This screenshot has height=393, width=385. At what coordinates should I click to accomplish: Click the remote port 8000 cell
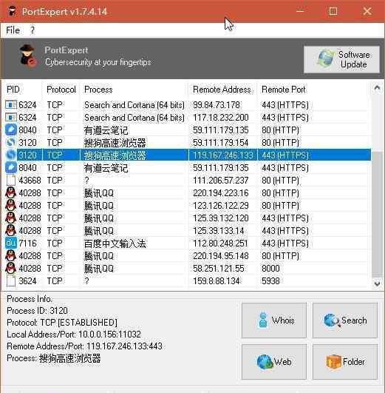click(270, 268)
